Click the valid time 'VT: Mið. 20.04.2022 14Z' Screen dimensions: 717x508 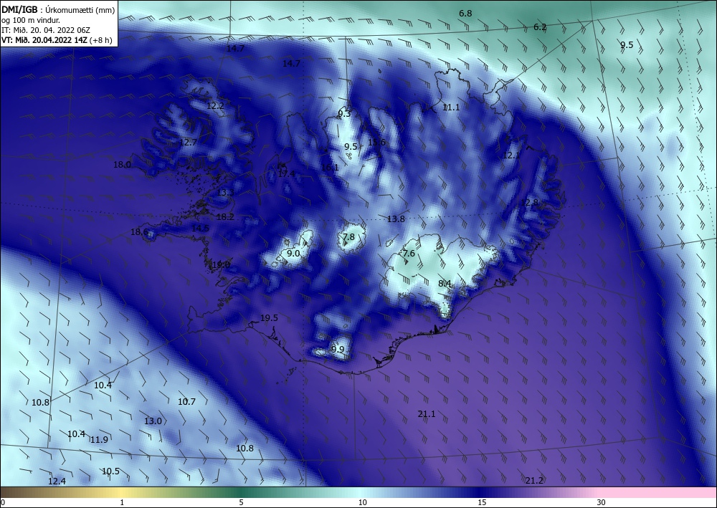[44, 40]
